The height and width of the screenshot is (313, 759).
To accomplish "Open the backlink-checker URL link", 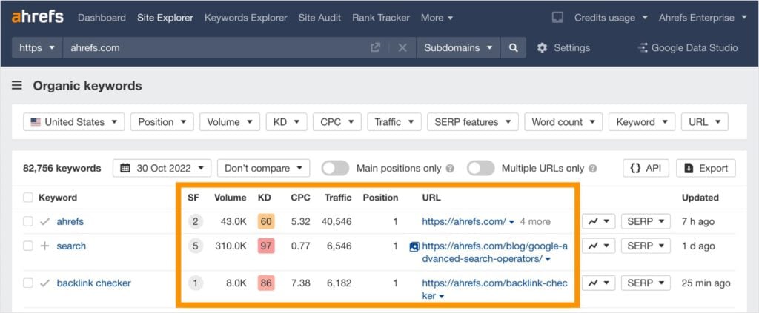I will 494,289.
